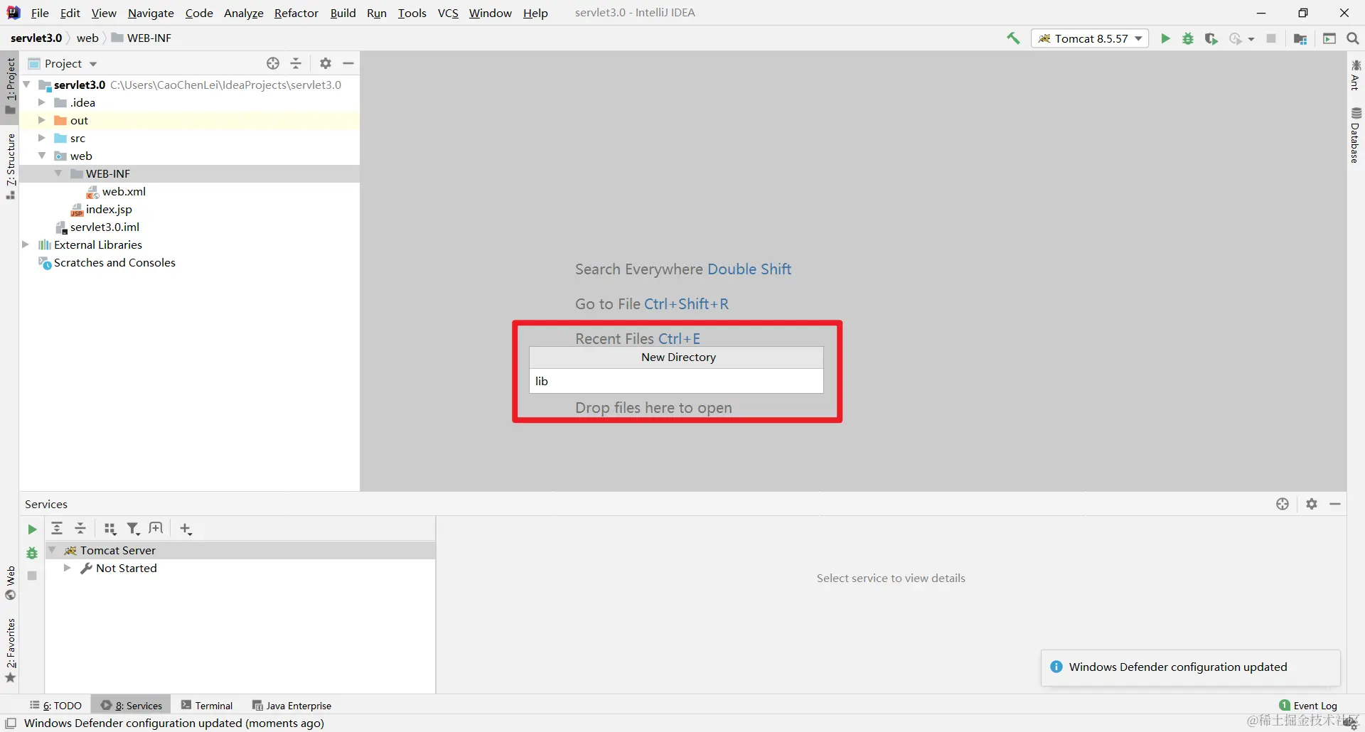Open the Services filter funnel icon
The height and width of the screenshot is (732, 1365).
pos(133,529)
